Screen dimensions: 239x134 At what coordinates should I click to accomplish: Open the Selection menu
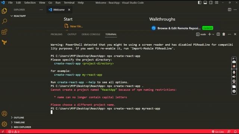coord(30,3)
